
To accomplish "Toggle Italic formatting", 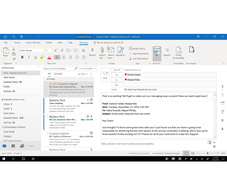I will 29,57.
